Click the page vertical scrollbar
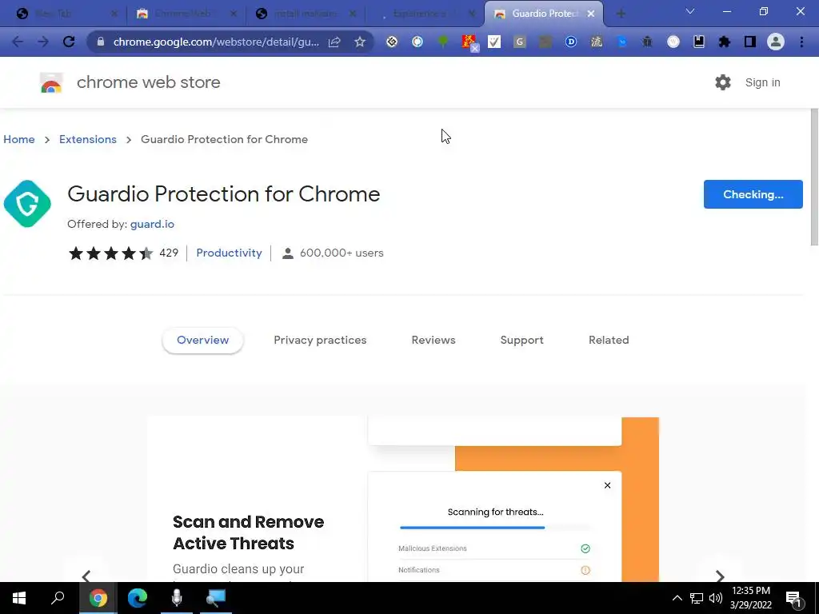Screen dimensions: 819x614 (813, 177)
